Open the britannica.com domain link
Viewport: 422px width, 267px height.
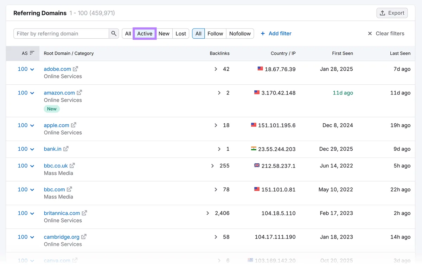(x=62, y=213)
